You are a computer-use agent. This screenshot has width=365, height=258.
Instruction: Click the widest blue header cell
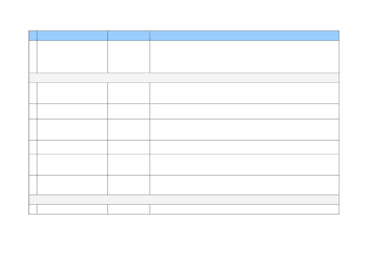click(244, 36)
